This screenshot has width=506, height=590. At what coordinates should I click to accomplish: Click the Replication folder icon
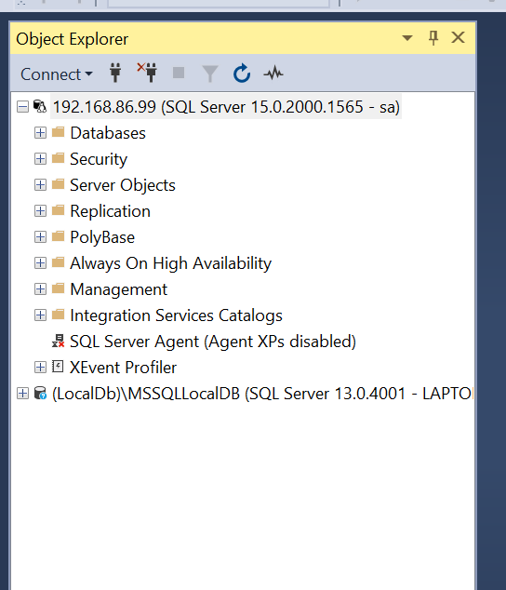point(58,210)
